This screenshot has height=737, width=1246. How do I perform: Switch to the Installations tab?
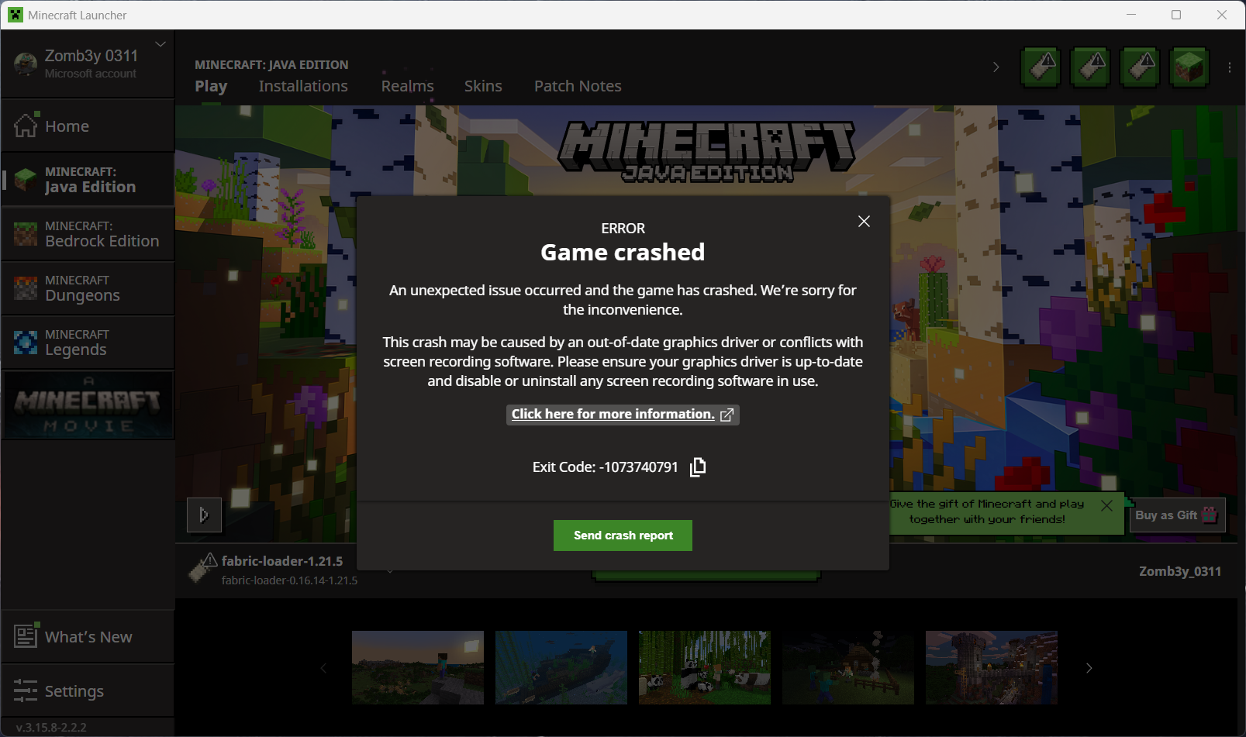[x=303, y=86]
